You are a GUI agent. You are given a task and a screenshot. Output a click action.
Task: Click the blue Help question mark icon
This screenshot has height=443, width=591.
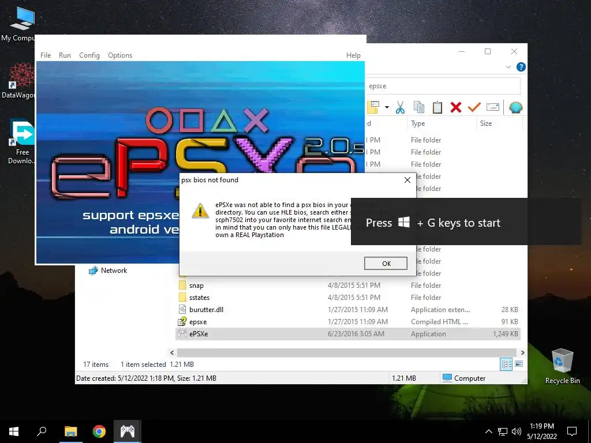[521, 67]
